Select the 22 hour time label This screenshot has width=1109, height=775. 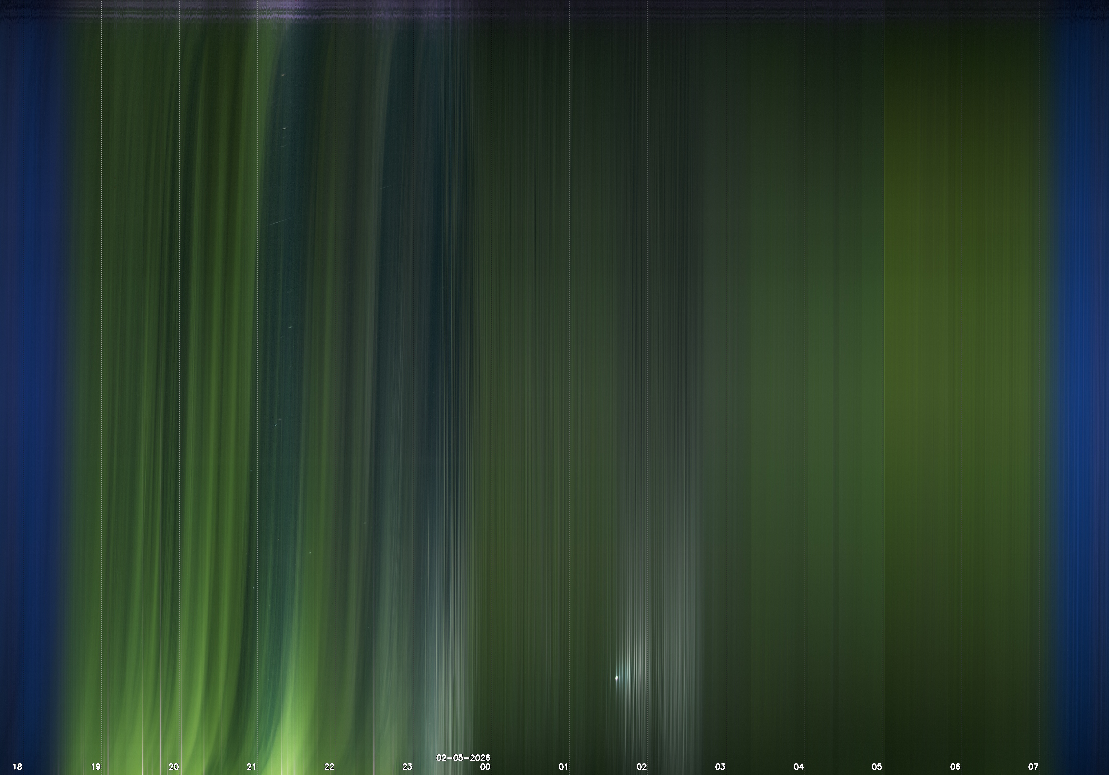(329, 766)
